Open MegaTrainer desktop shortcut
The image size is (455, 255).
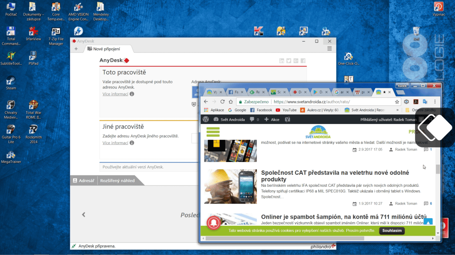click(x=11, y=156)
